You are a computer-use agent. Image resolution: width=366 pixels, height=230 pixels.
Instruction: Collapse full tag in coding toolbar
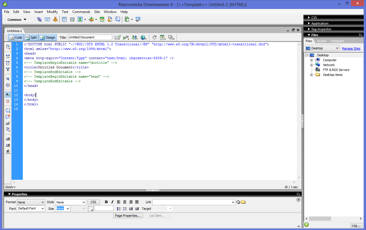point(8,57)
